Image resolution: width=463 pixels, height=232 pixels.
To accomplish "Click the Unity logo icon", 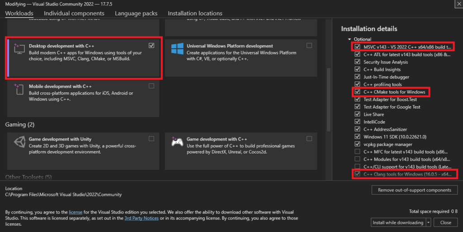I will (x=19, y=142).
